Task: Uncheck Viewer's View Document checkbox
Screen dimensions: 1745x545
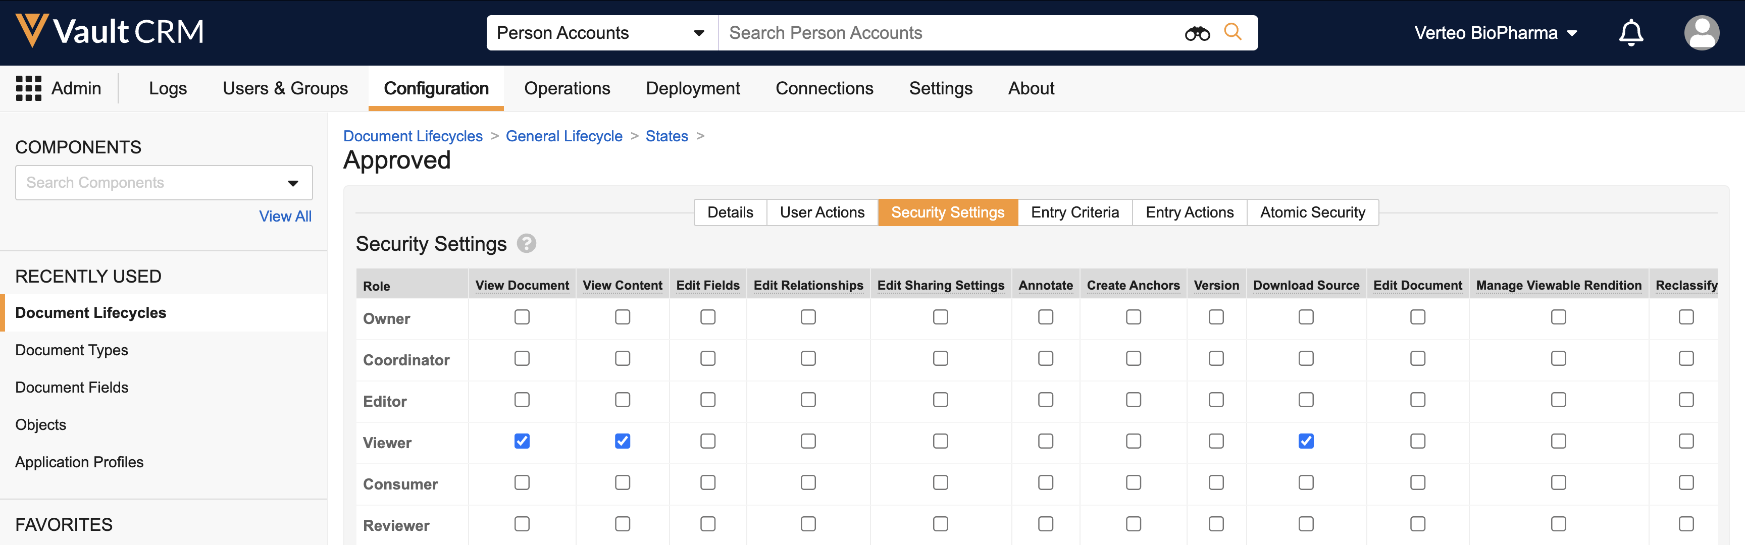Action: 522,442
